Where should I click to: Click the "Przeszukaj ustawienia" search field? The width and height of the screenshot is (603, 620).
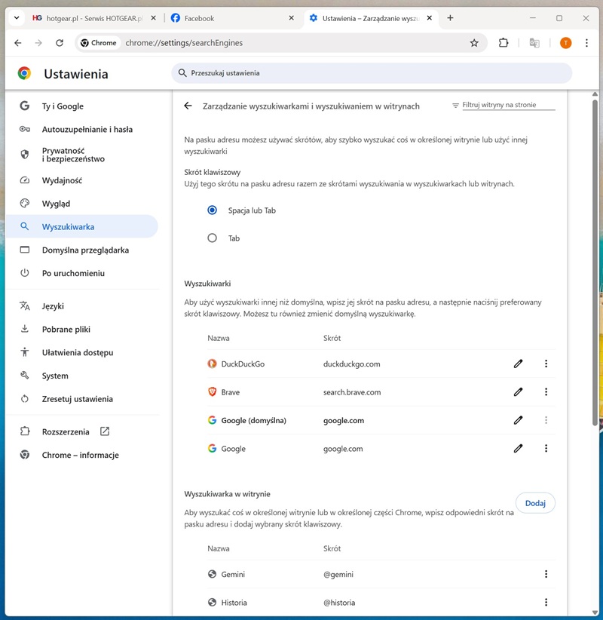[x=371, y=73]
